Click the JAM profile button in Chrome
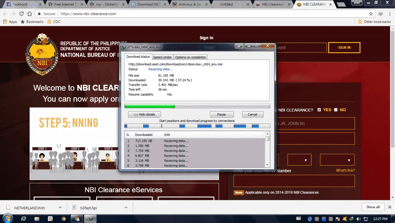The width and height of the screenshot is (395, 223). point(357,3)
